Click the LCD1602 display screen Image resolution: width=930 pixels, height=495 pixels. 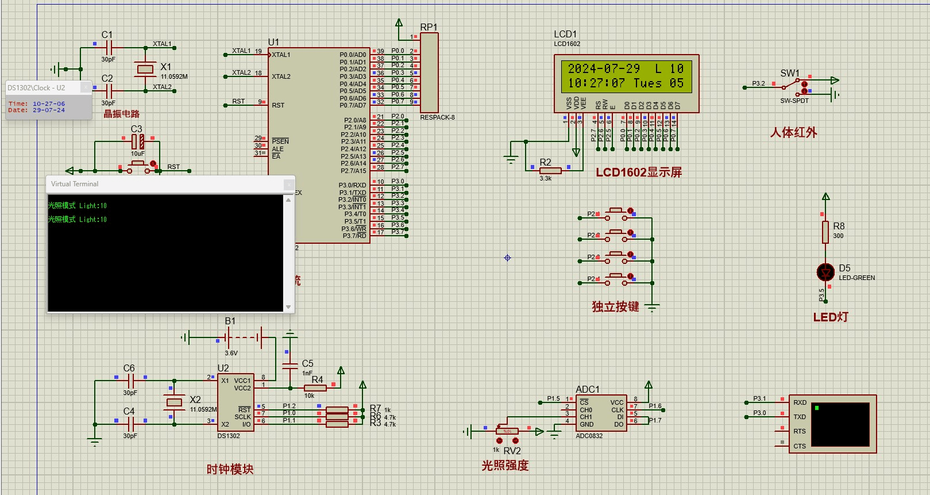point(626,76)
